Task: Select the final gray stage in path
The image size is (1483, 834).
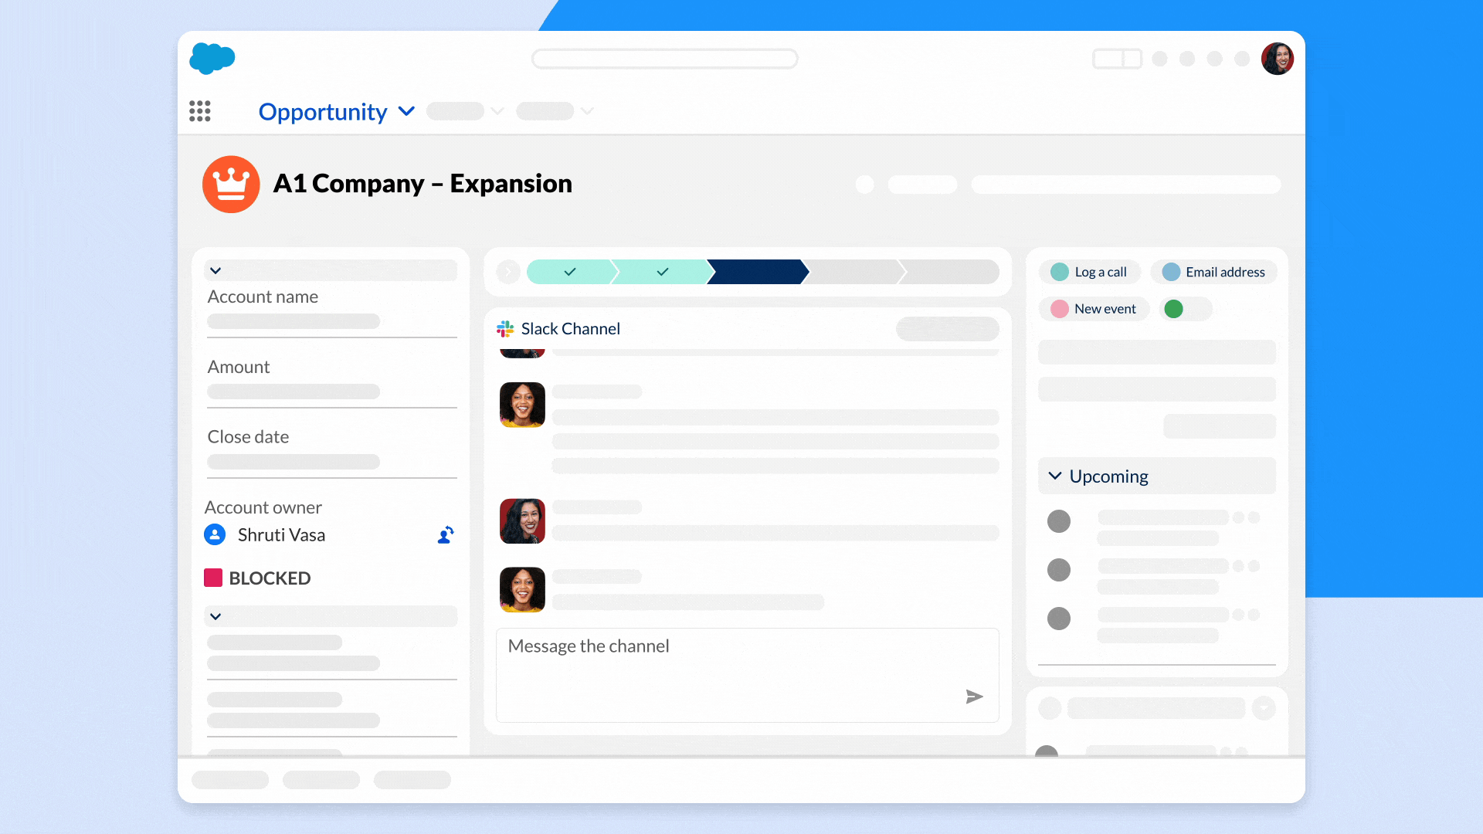Action: click(950, 272)
